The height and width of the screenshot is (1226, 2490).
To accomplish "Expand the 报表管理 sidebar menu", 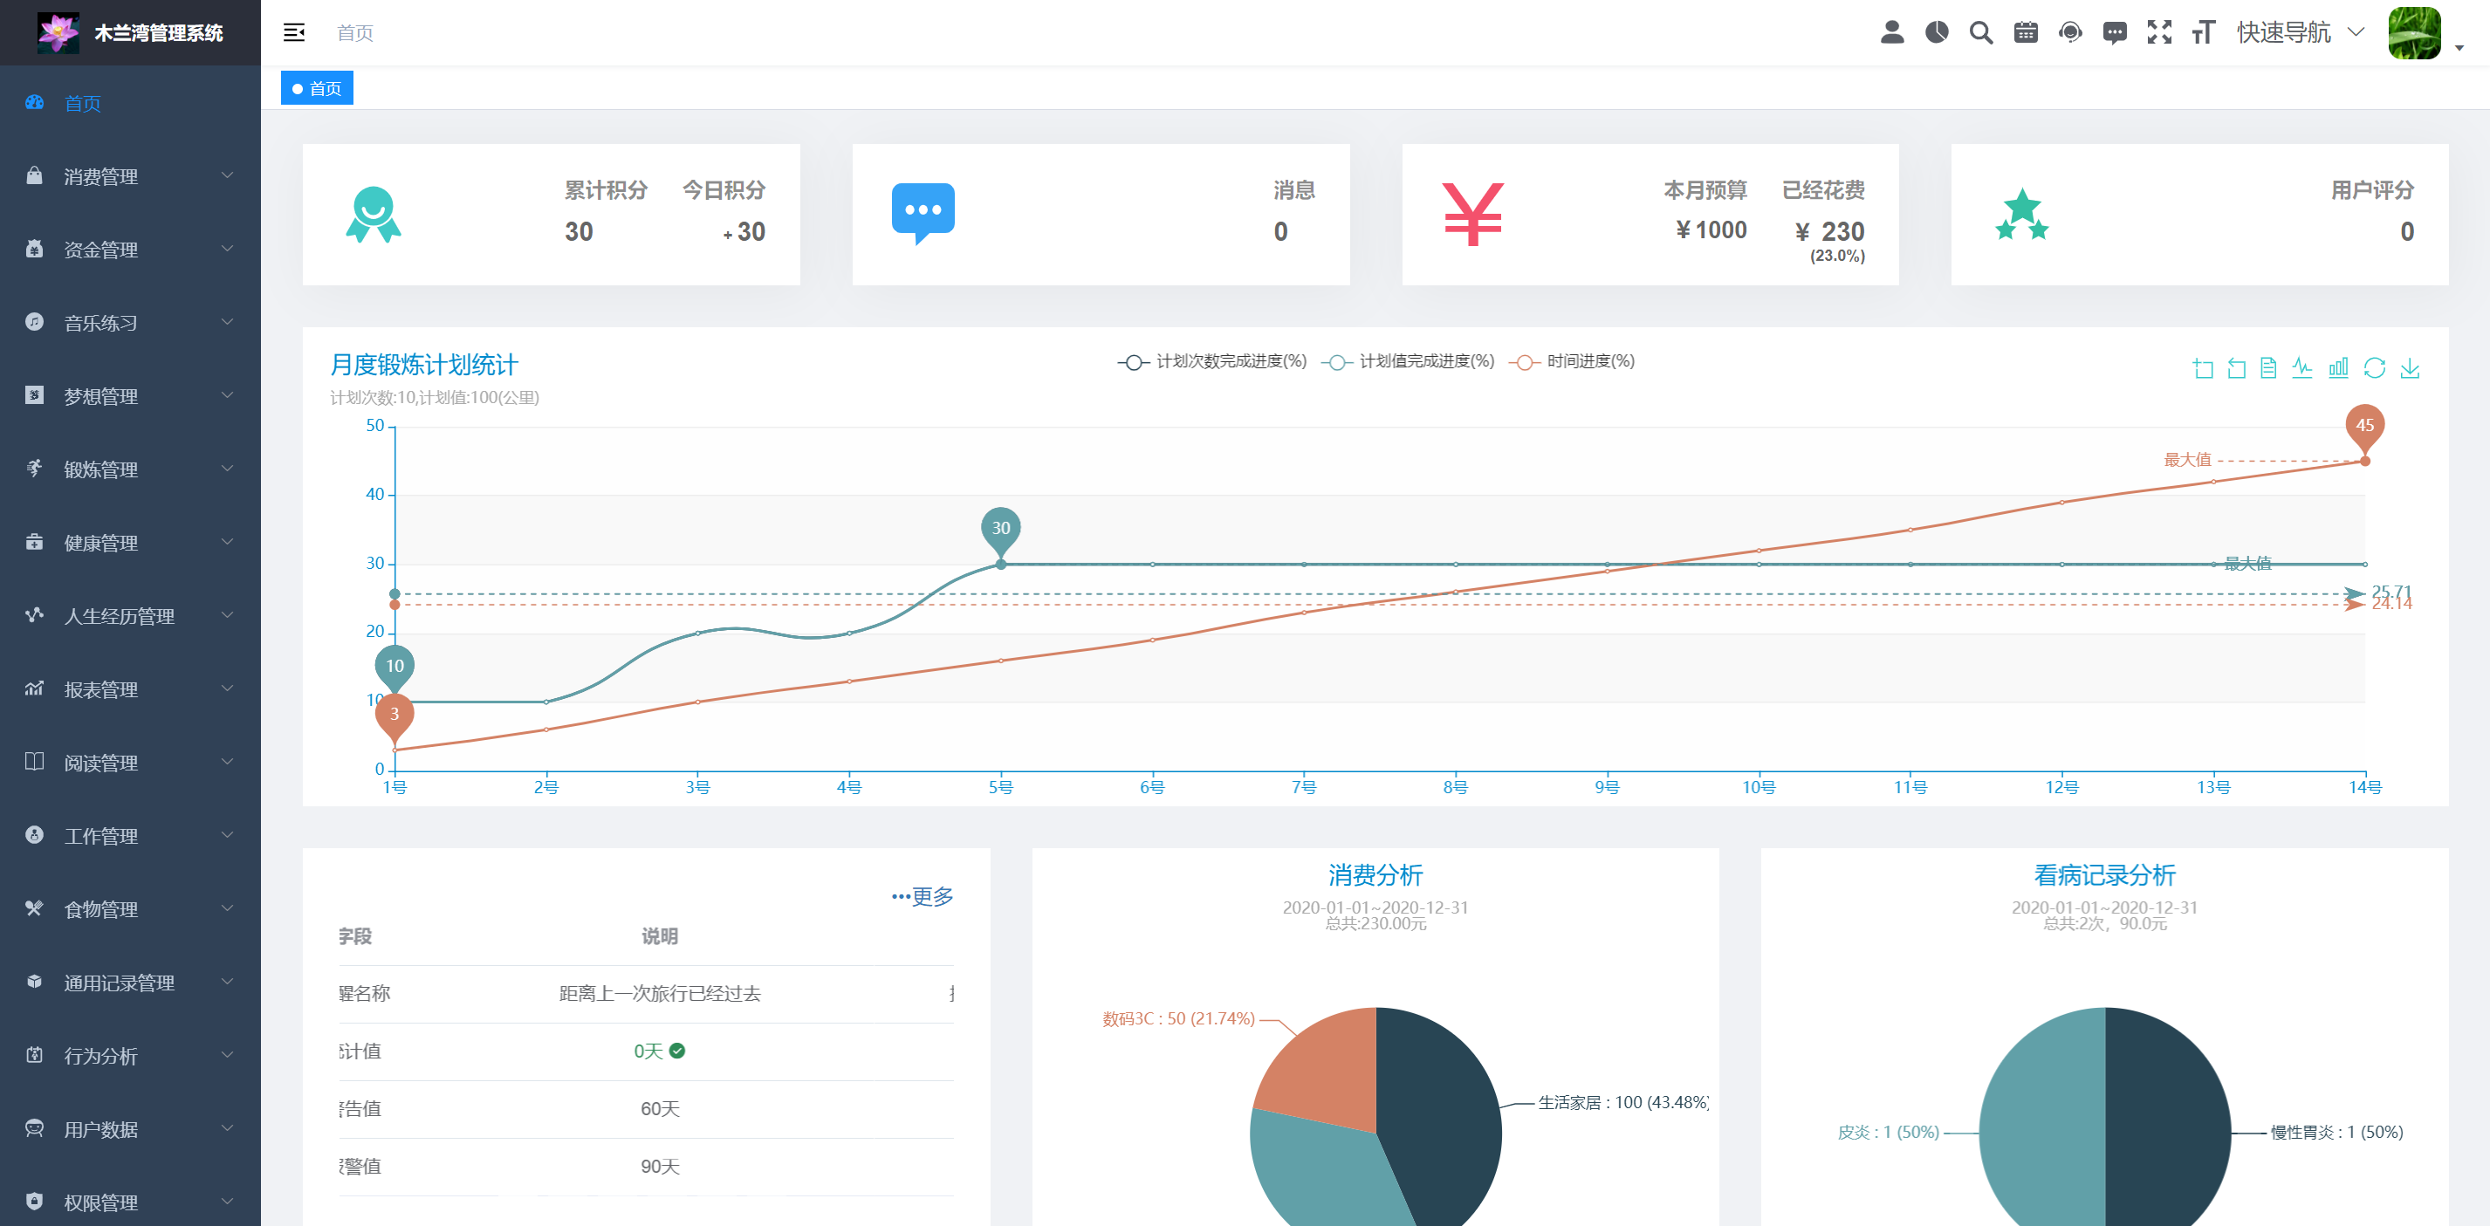I will [131, 690].
